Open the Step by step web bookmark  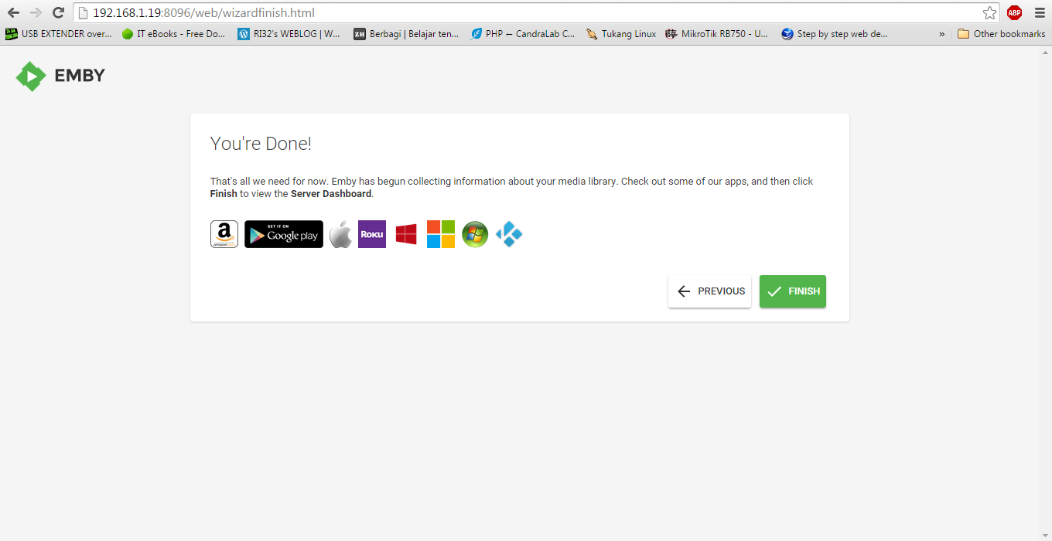(835, 34)
